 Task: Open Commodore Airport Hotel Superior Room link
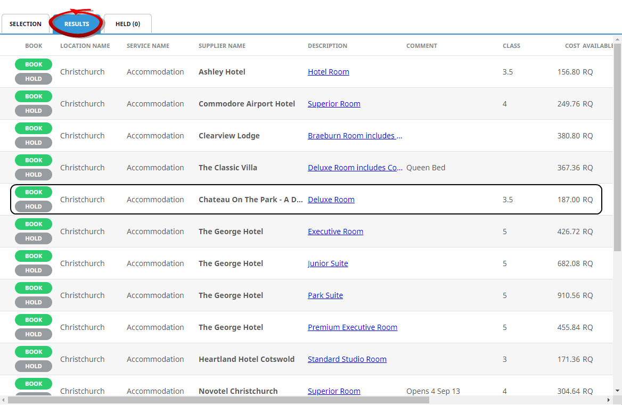click(x=334, y=104)
